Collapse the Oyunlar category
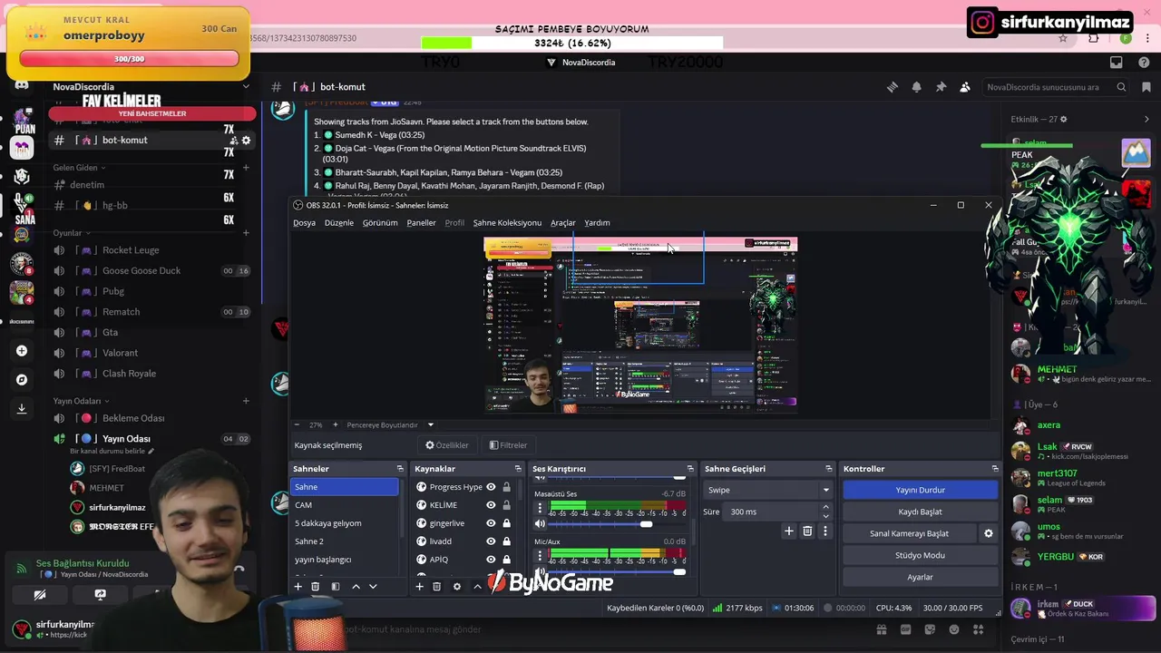This screenshot has width=1161, height=653. [x=73, y=233]
